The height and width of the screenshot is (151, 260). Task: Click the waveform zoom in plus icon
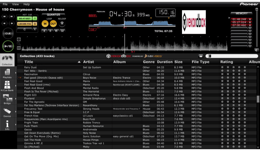pos(19,39)
